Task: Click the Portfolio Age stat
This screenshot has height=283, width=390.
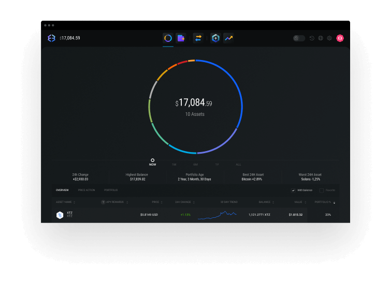Action: point(195,177)
